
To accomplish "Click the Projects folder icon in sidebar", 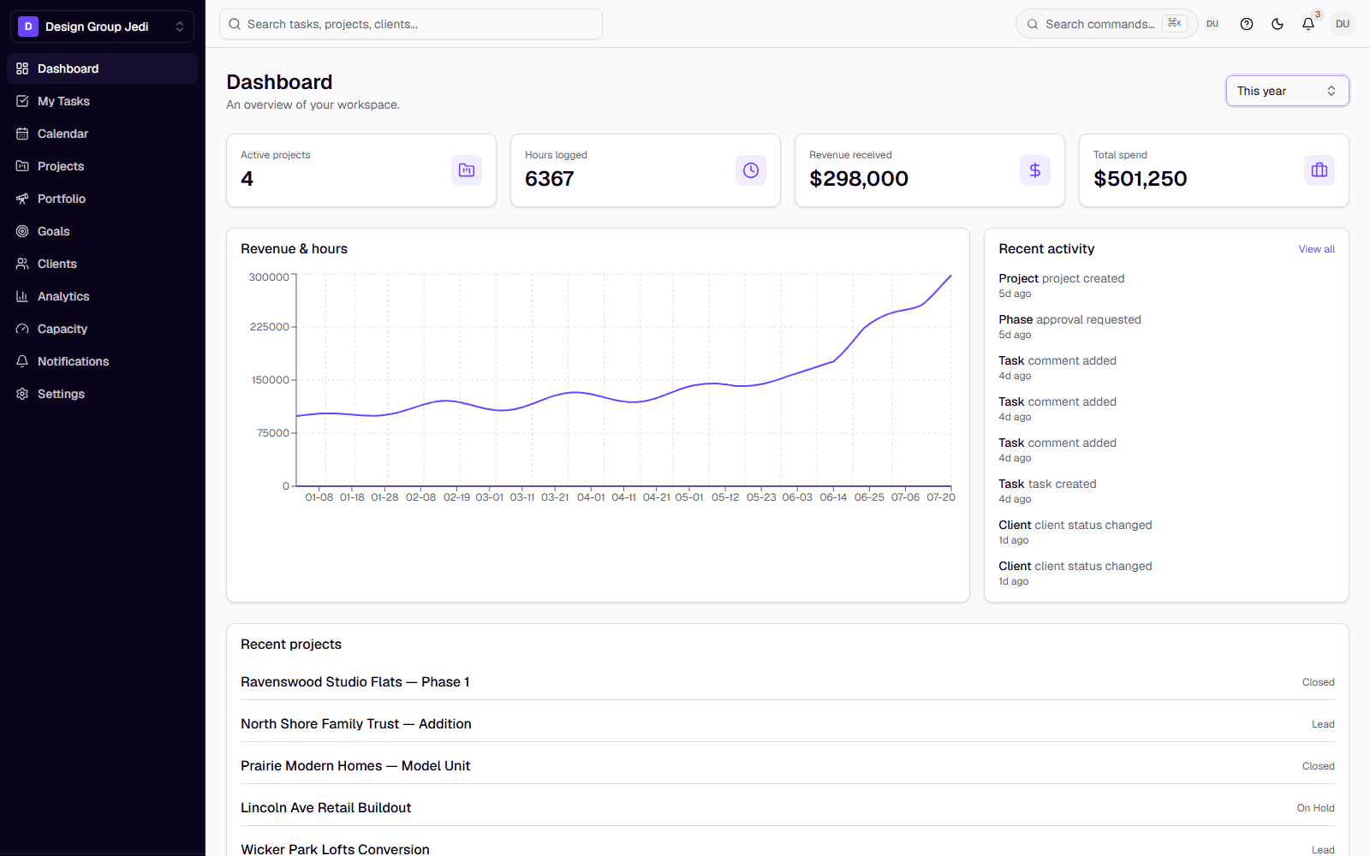I will point(22,166).
